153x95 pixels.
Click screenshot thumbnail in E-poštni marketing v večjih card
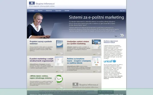point(59,61)
